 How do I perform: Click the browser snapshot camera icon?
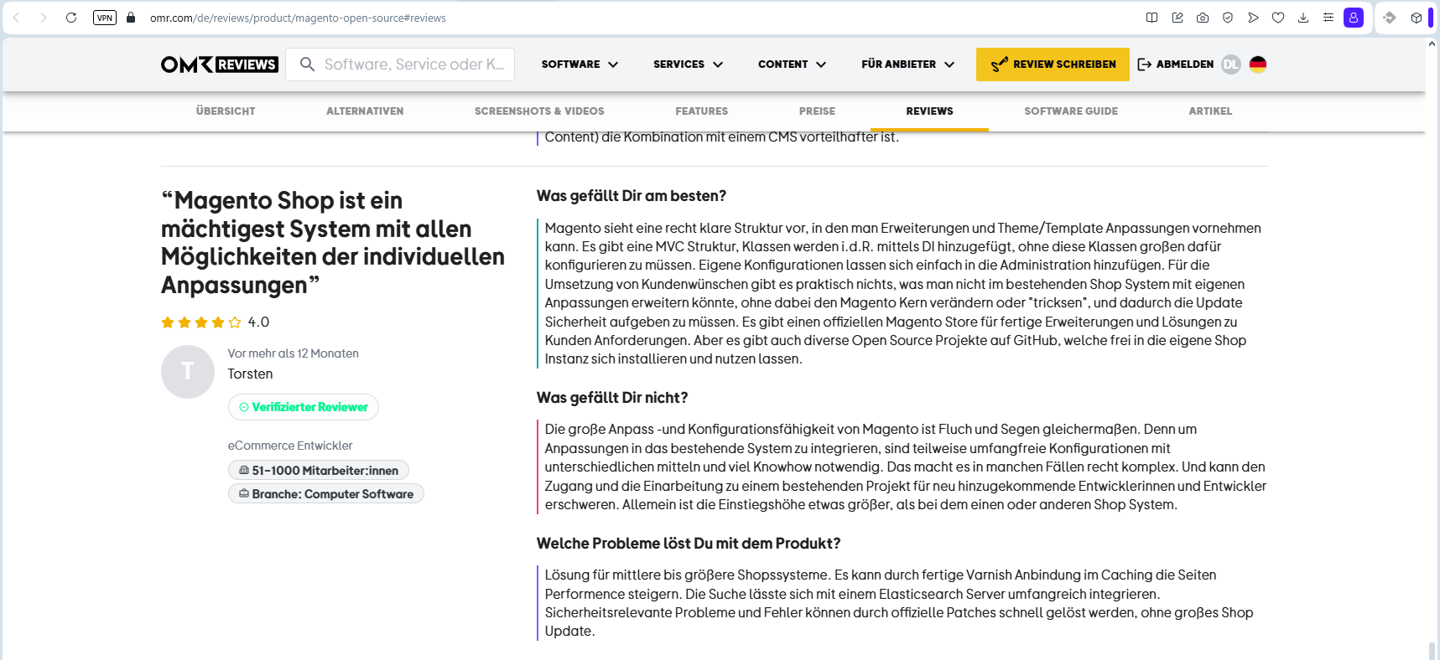(x=1203, y=18)
